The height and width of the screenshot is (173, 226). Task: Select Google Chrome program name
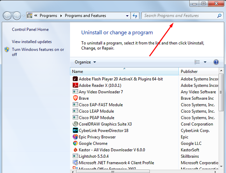click(93, 143)
